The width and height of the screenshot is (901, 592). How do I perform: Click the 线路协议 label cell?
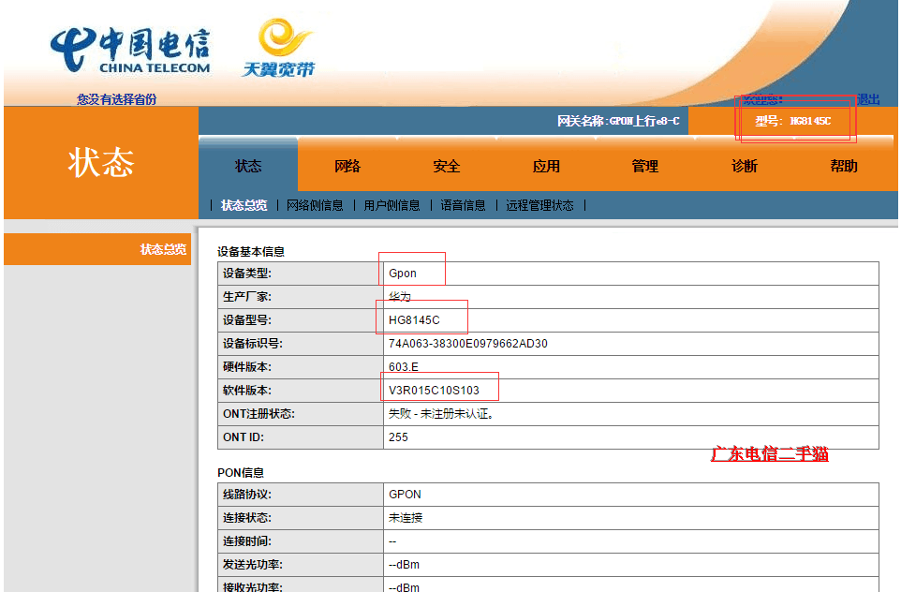301,495
